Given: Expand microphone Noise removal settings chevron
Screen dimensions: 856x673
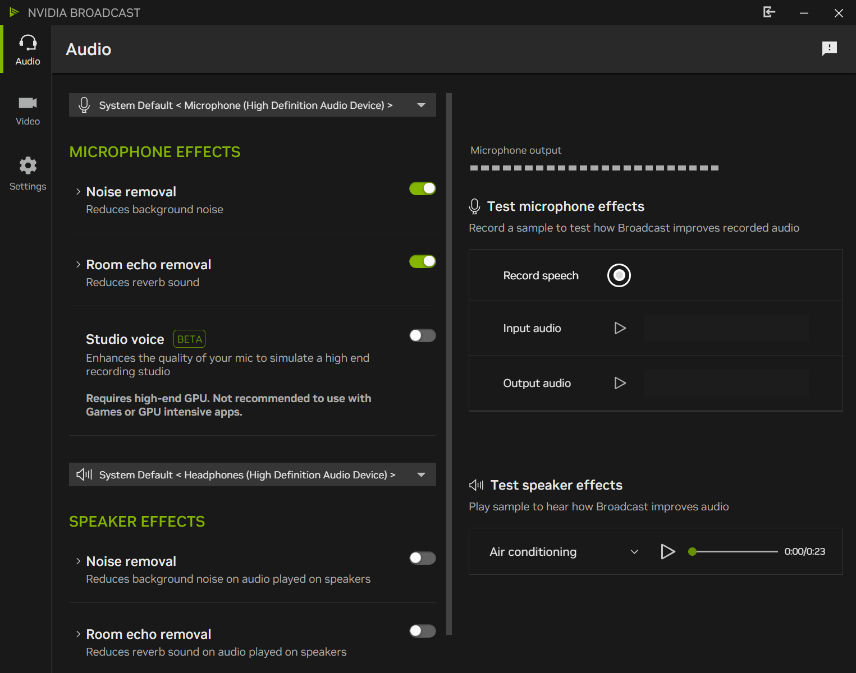Looking at the screenshot, I should click(78, 192).
